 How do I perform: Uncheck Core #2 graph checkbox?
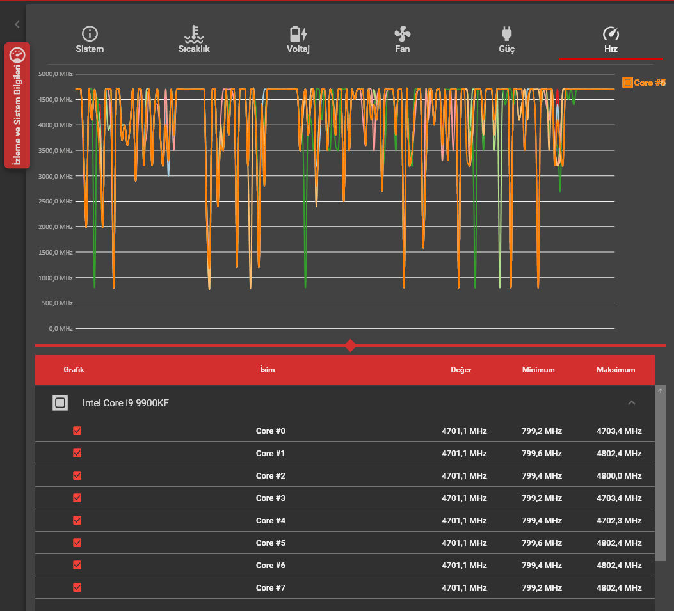pyautogui.click(x=77, y=475)
